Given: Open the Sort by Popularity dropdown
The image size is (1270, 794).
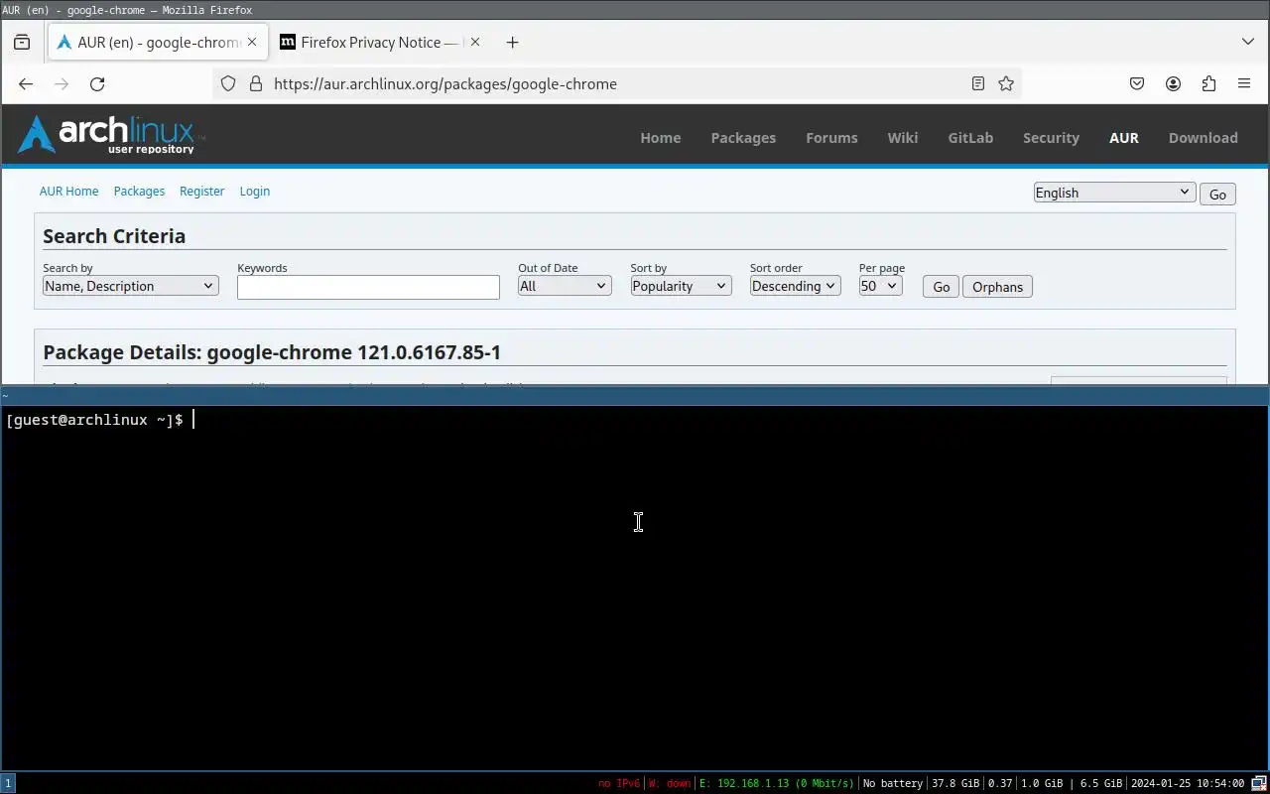Looking at the screenshot, I should tap(681, 286).
